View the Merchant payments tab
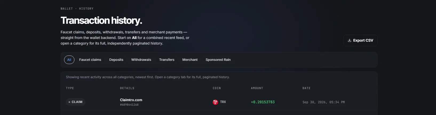Screen dimensions: 436x115 190,60
